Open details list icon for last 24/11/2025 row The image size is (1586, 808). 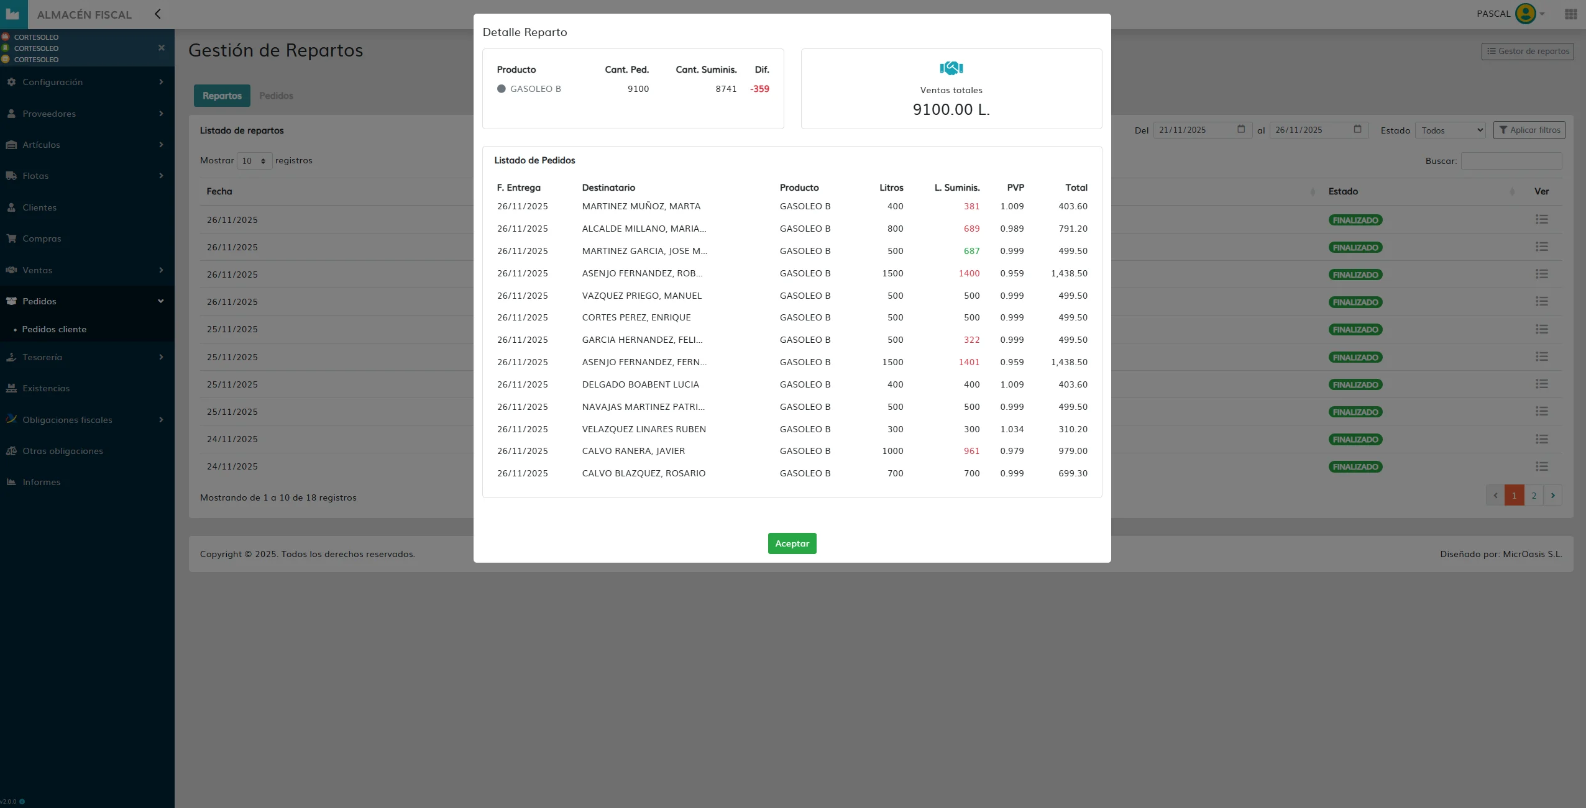pos(1541,466)
